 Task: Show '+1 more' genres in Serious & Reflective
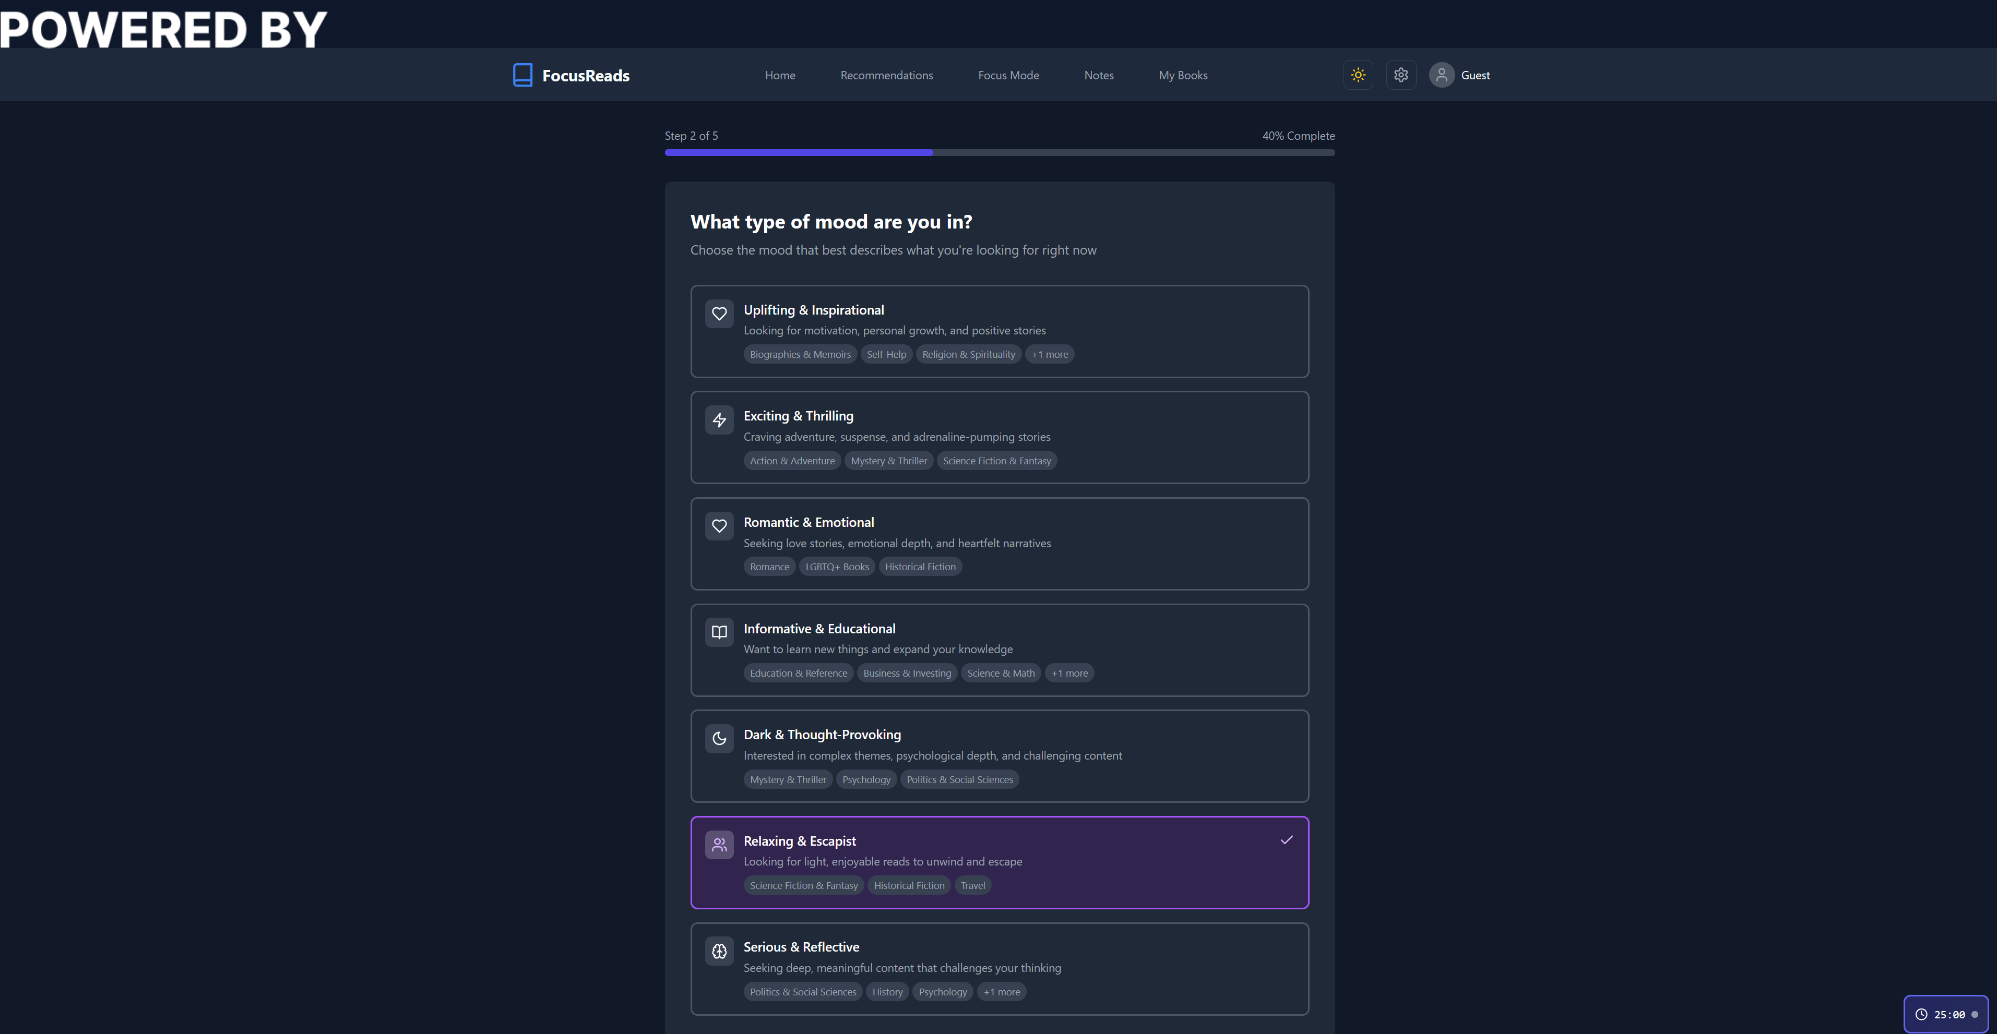click(1001, 992)
